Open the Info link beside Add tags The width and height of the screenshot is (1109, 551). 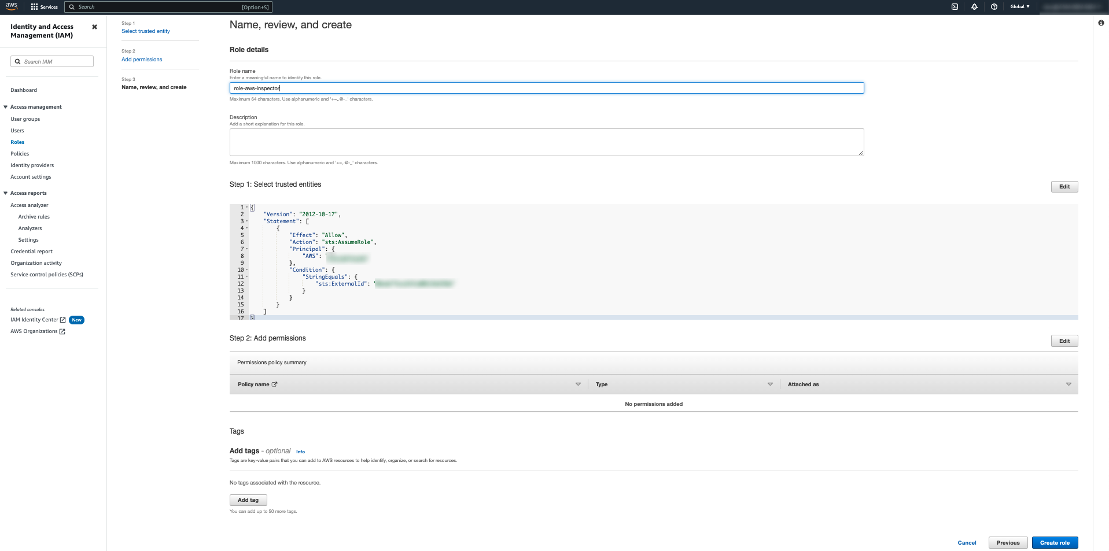[x=300, y=452]
